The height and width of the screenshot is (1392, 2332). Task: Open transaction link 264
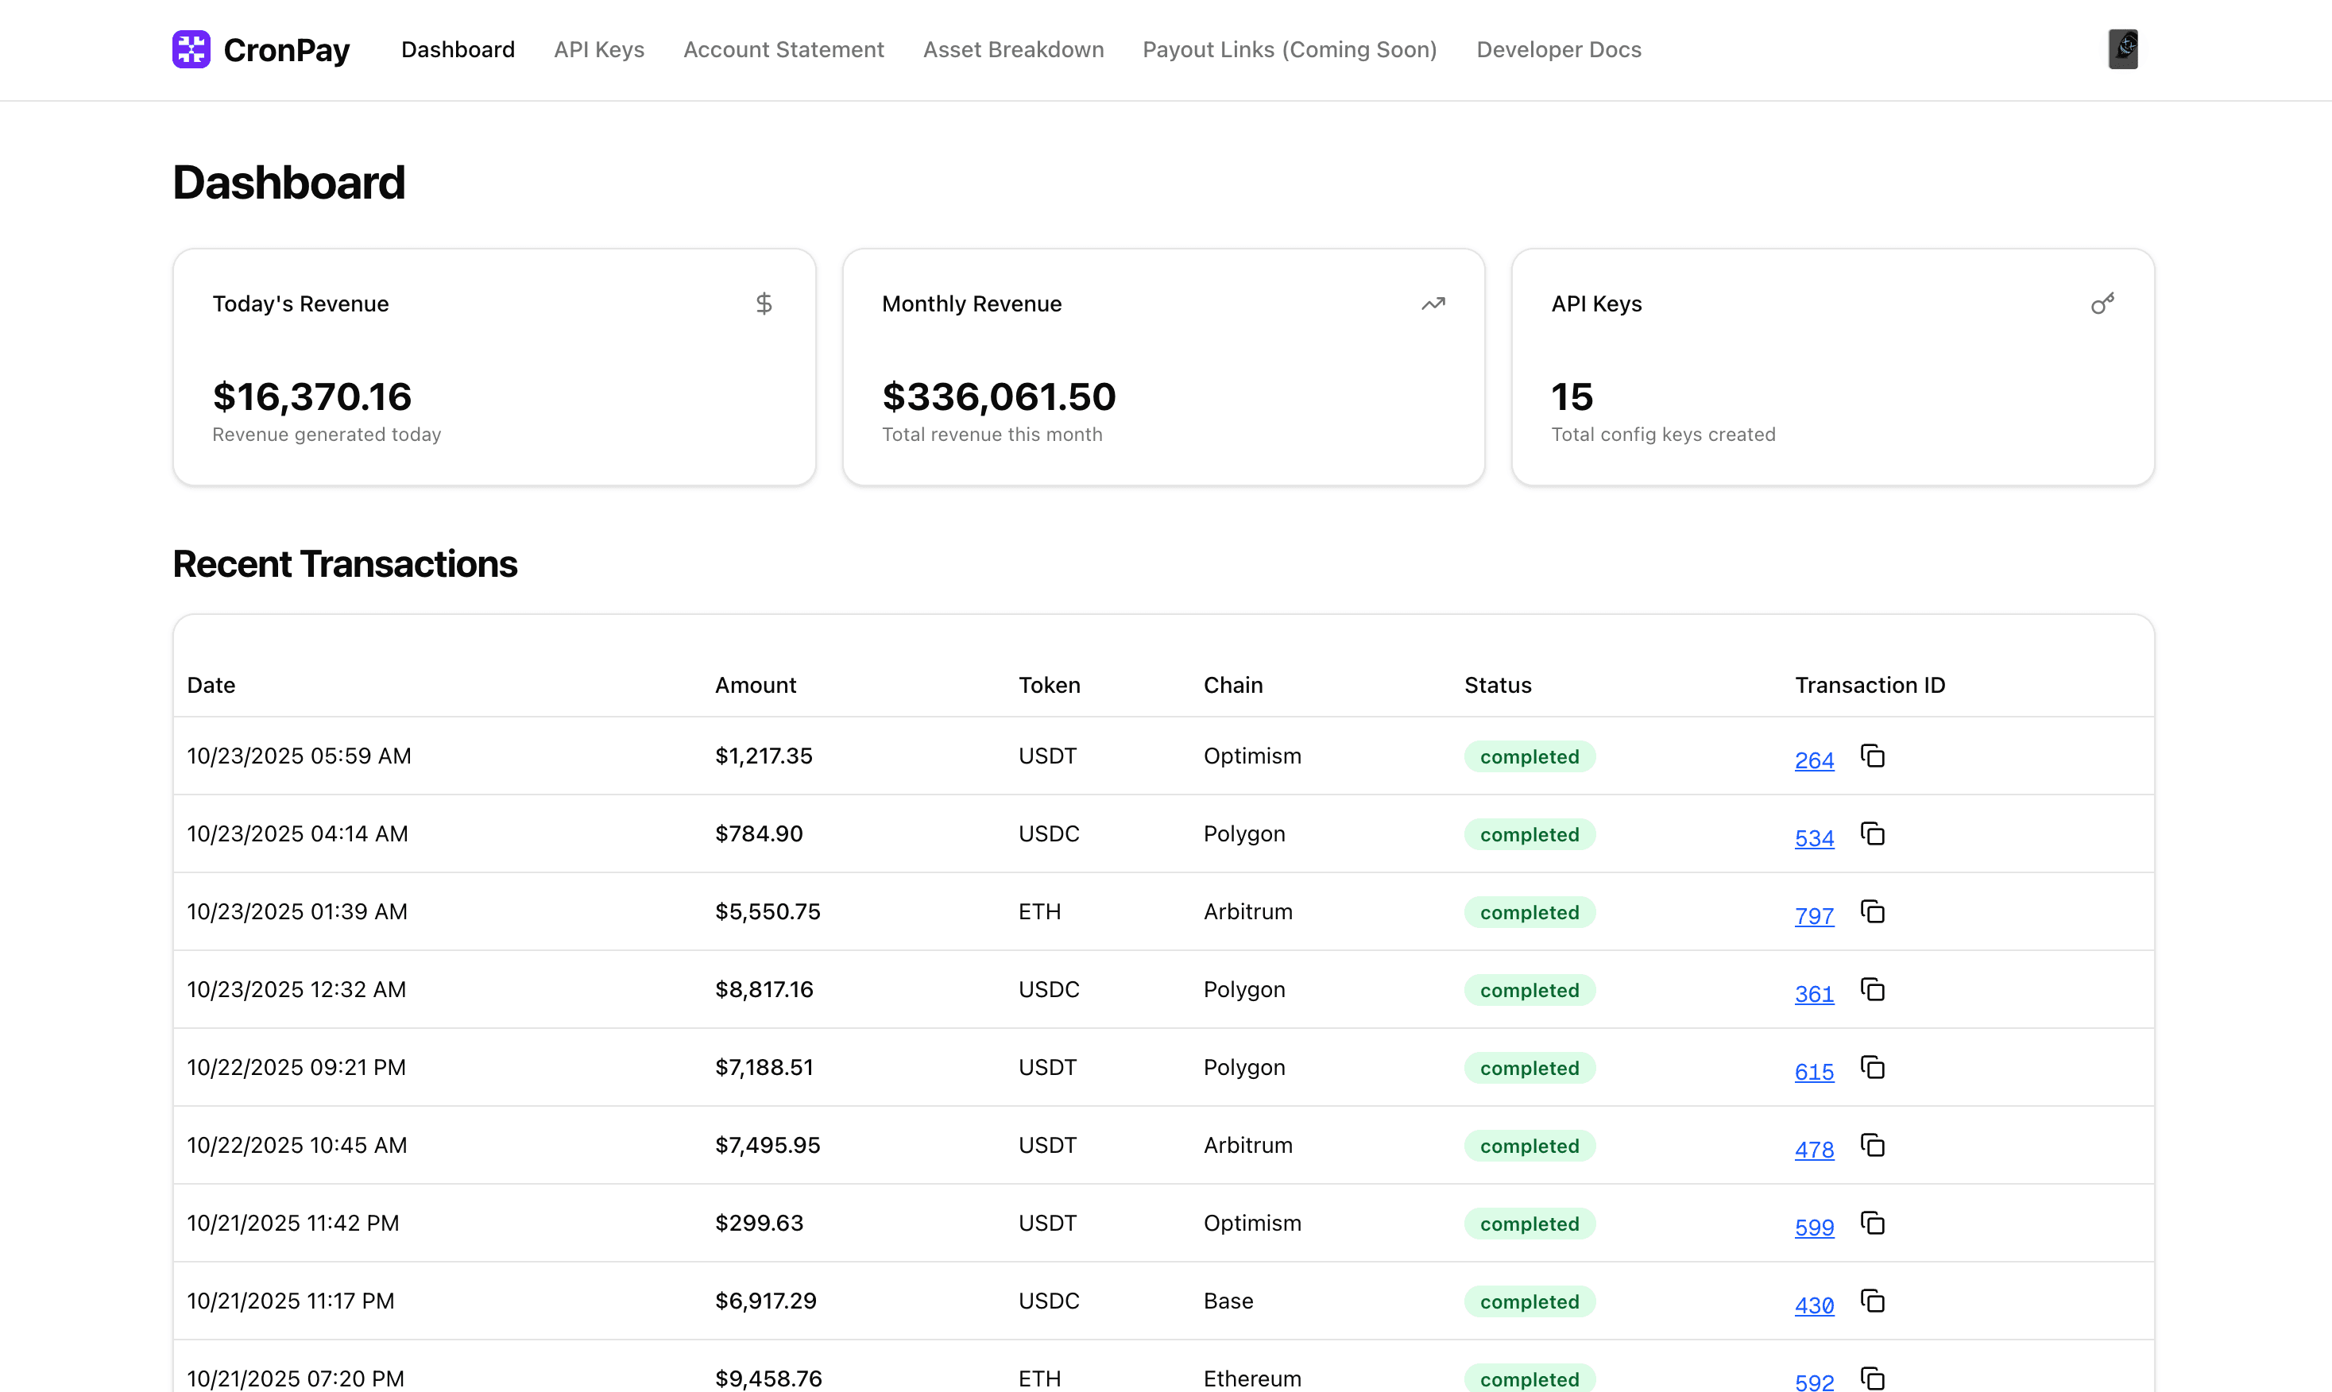pos(1813,760)
